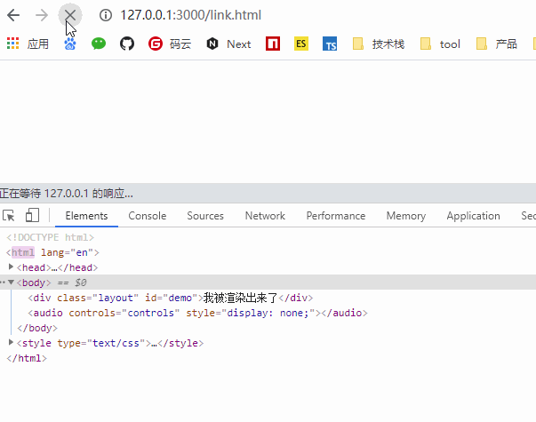Open the WeChat bookmark

(99, 44)
